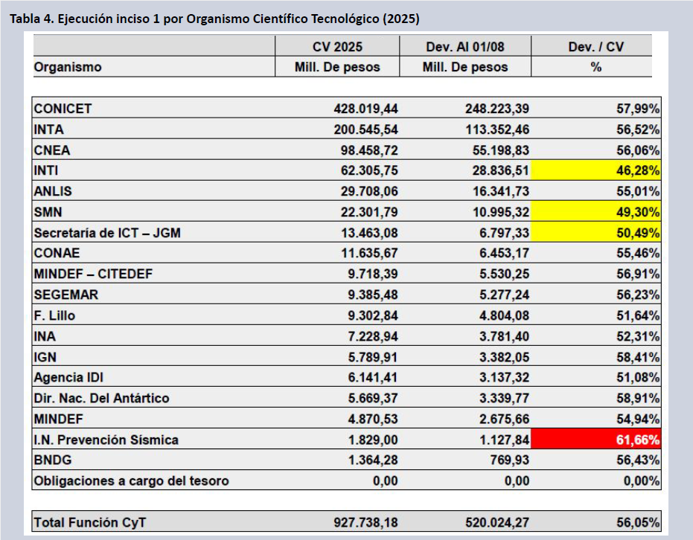Click the table title 'Tabla 4. Ejecución inciso 1'

pyautogui.click(x=214, y=18)
